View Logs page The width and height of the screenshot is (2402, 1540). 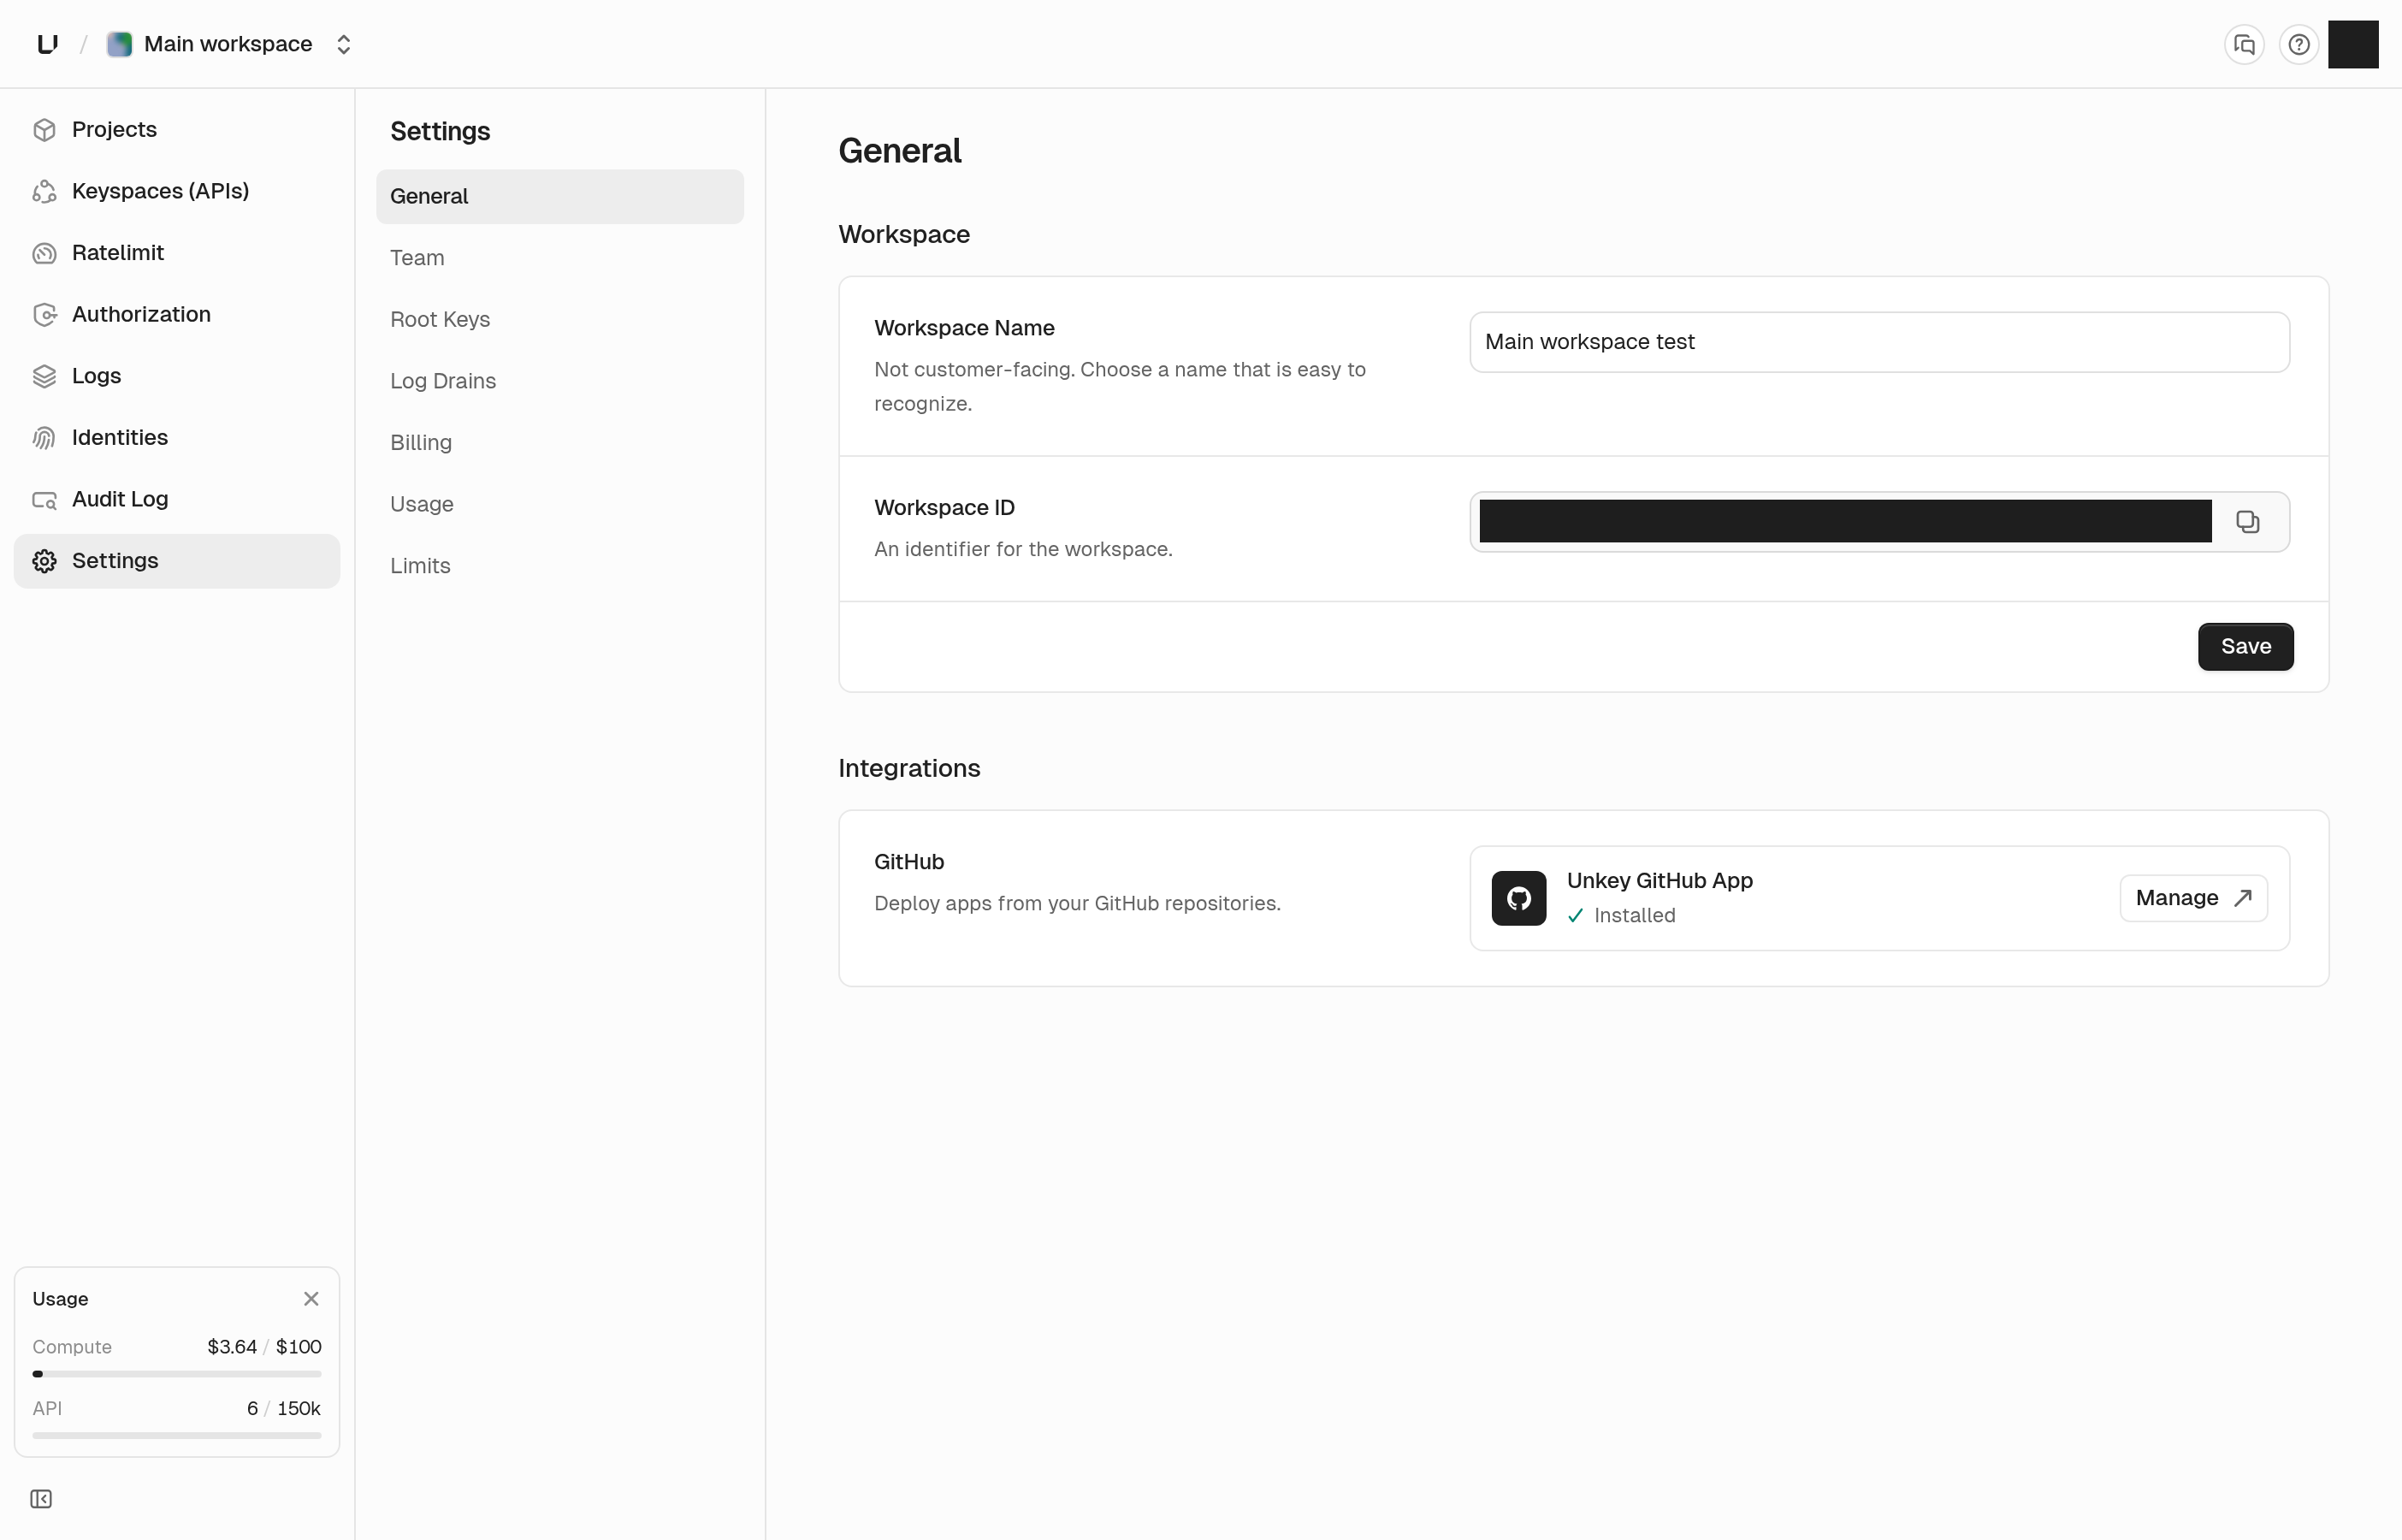177,376
